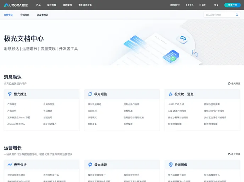Open 短信对接指南 link
The height and width of the screenshot is (182, 244).
coord(175,124)
